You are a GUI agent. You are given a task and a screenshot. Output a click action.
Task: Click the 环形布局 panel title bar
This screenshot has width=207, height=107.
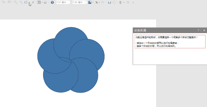coord(170,30)
